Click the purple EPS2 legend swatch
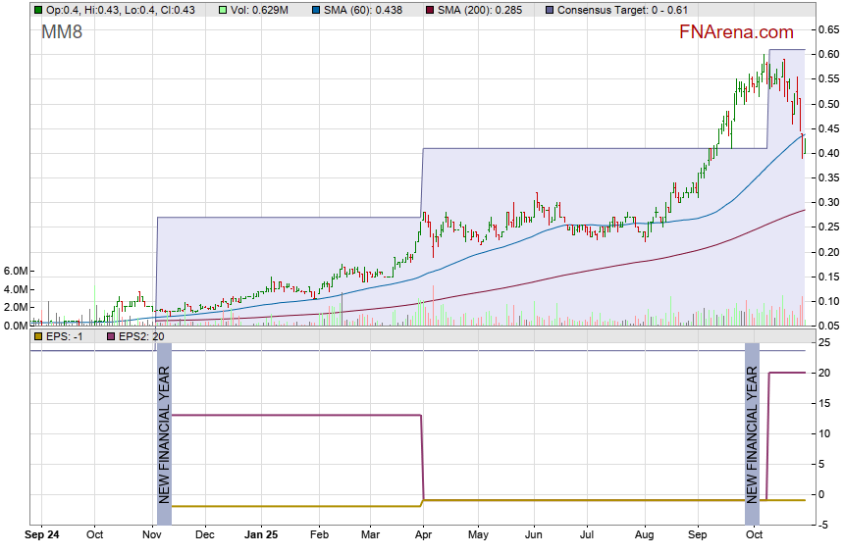 point(109,336)
